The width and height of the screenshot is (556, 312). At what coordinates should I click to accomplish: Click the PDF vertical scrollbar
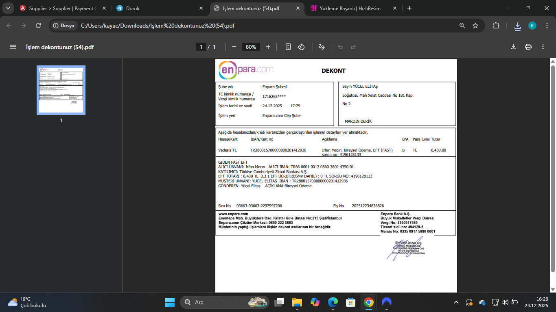click(x=552, y=169)
